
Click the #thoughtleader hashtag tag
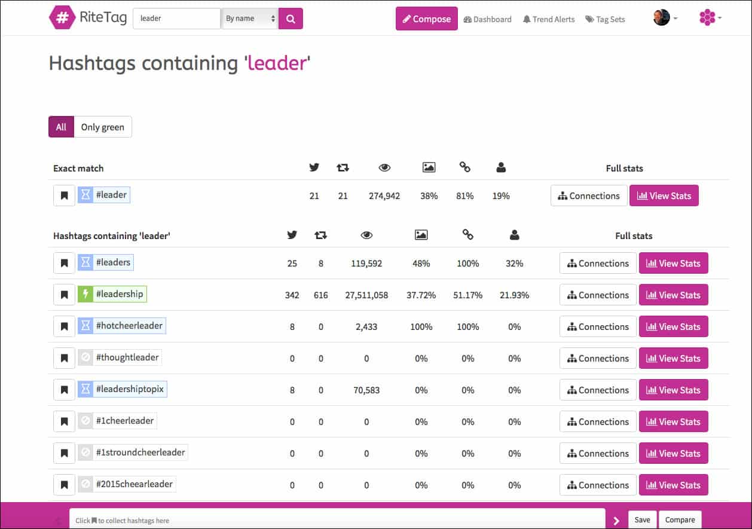pyautogui.click(x=120, y=357)
